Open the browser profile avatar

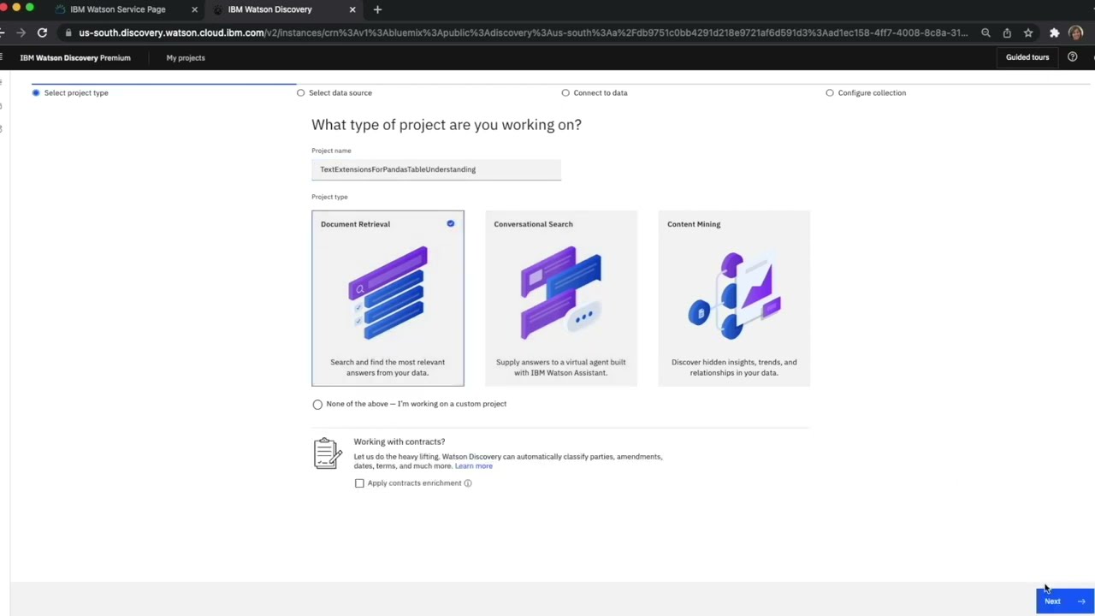click(1075, 33)
